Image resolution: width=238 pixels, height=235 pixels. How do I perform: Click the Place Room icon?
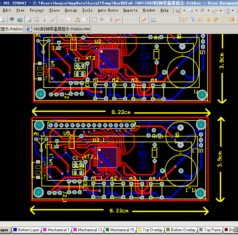[x=227, y=11]
